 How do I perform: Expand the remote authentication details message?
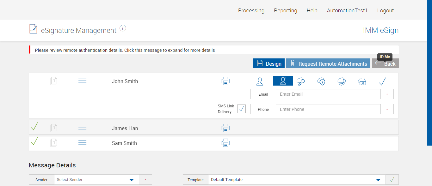coord(125,50)
